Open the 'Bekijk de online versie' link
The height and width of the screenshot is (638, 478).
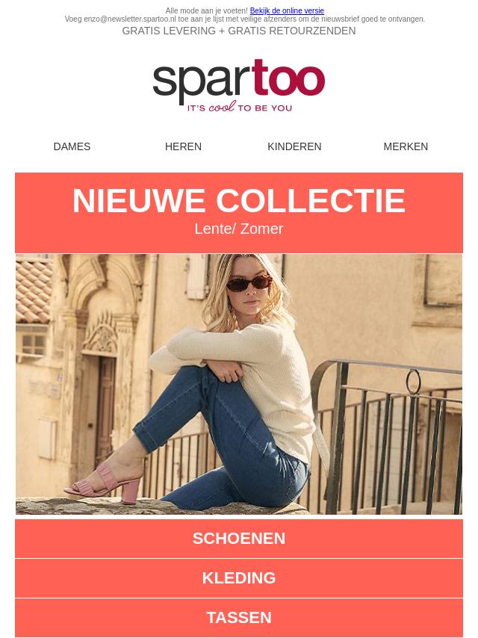click(287, 10)
